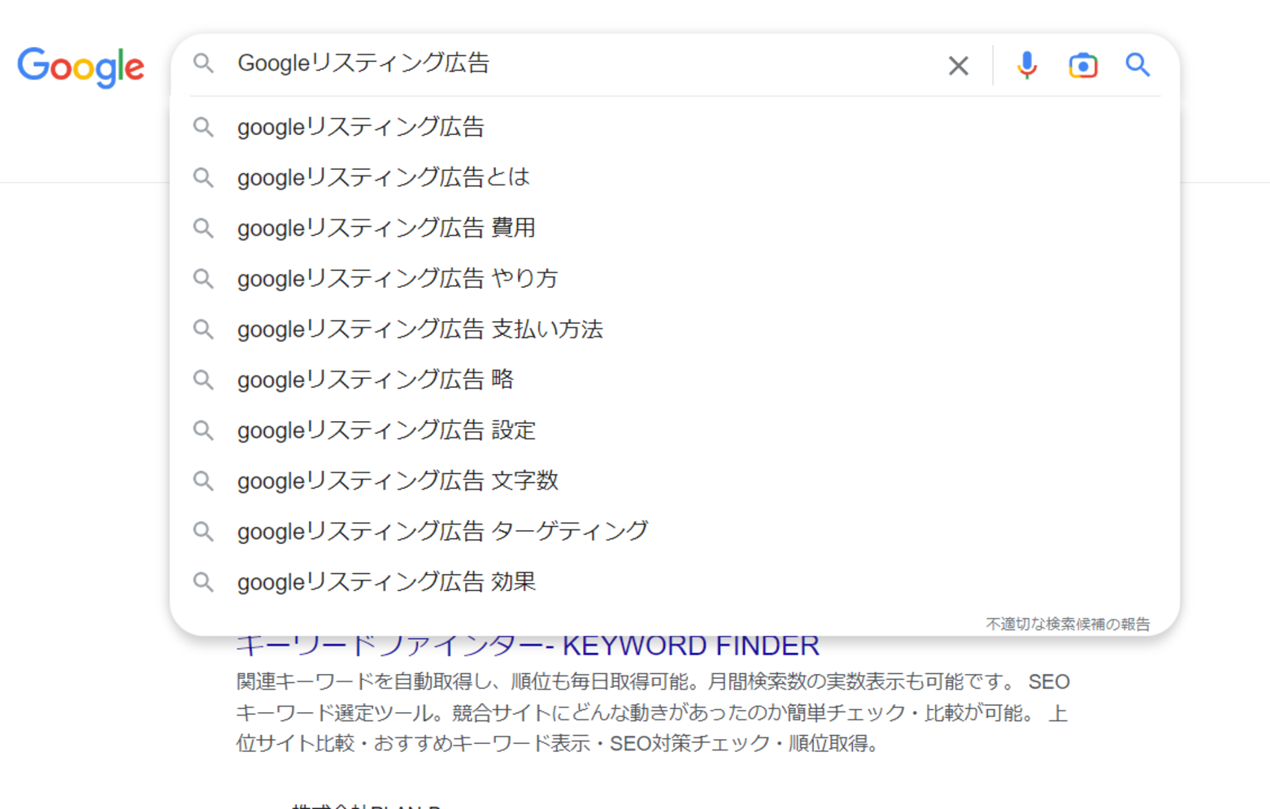This screenshot has height=809, width=1270.
Task: Pick the 効果 suggestion
Action: [x=386, y=582]
